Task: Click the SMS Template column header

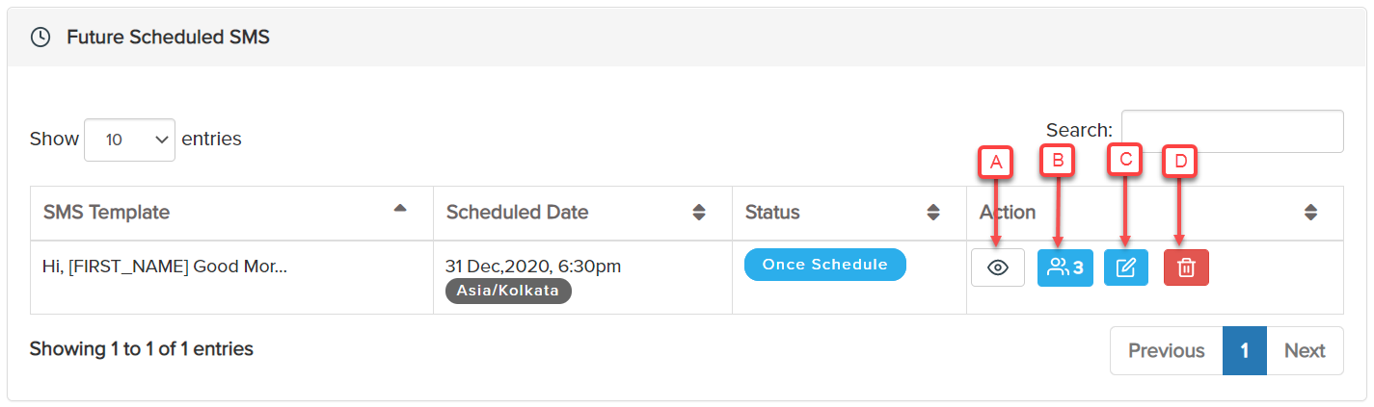Action: pyautogui.click(x=106, y=213)
